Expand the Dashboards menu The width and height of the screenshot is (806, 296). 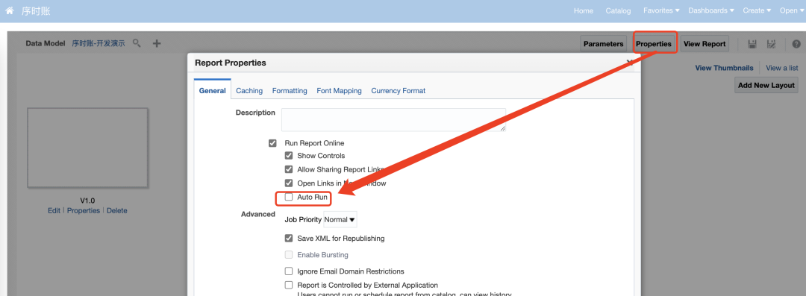pos(711,10)
